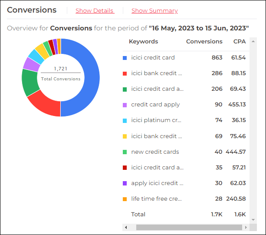
Task: Click the conversions value 206
Action: [x=217, y=89]
